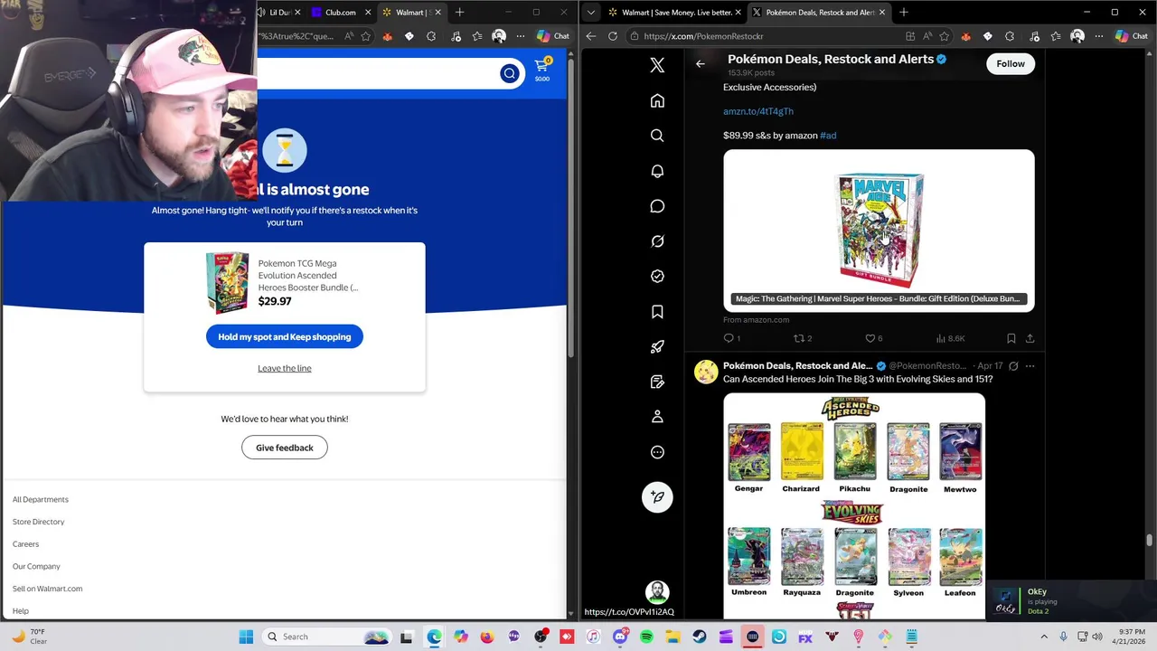This screenshot has width=1157, height=651.
Task: Open Settings and more in right browser
Action: (x=1099, y=36)
